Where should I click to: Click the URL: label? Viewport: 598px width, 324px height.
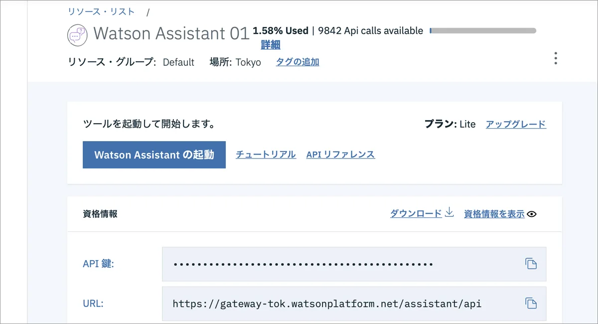point(93,303)
